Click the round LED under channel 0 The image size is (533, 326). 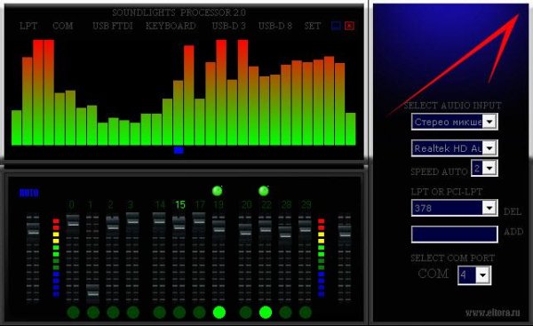coord(73,312)
